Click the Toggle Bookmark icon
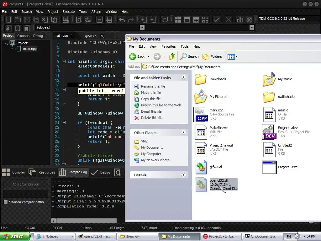 pos(18,28)
